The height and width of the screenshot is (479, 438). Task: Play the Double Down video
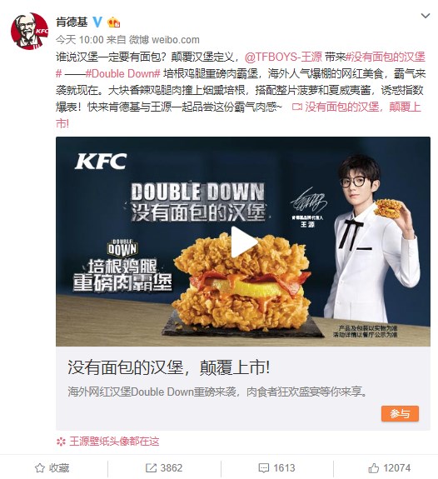tap(243, 242)
